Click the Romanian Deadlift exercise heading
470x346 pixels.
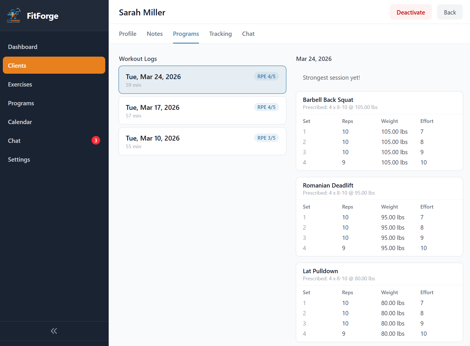328,186
